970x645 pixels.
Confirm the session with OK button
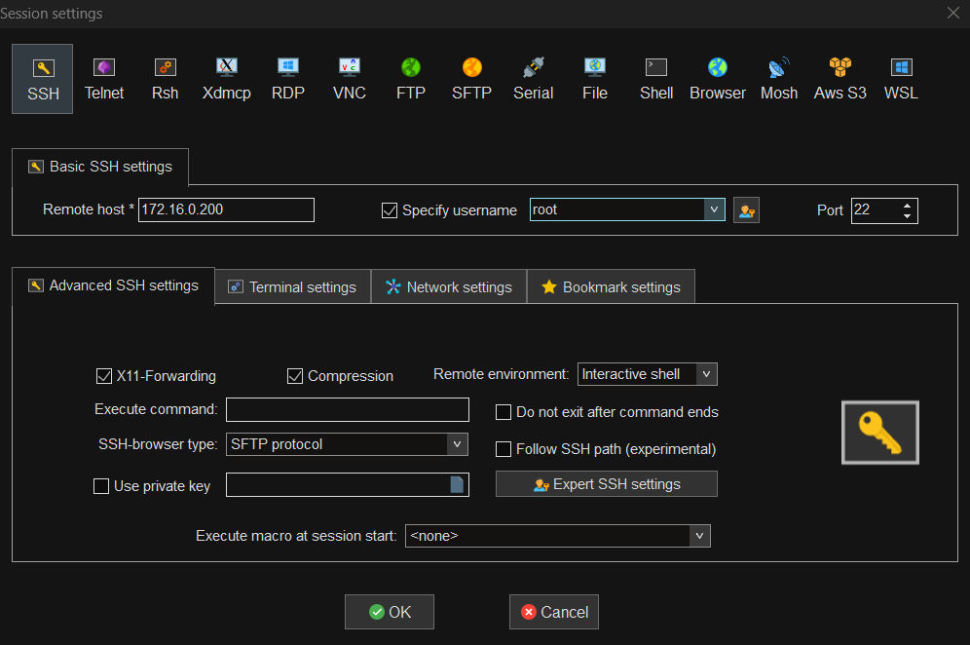(x=390, y=612)
